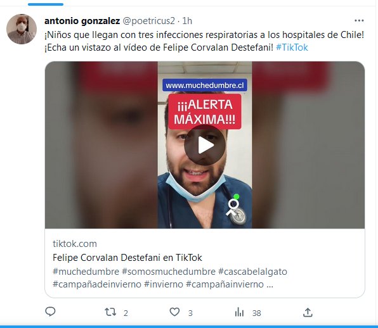This screenshot has width=378, height=328.
Task: Open the tiktok.com link card domain
Action: pos(75,244)
